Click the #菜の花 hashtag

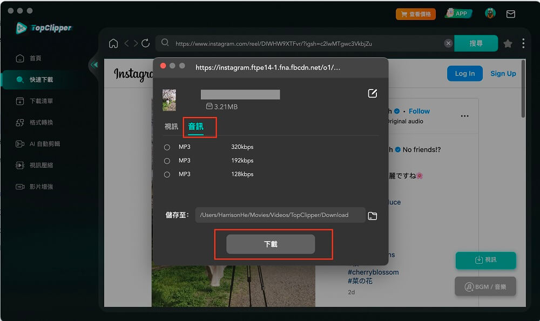pyautogui.click(x=360, y=281)
